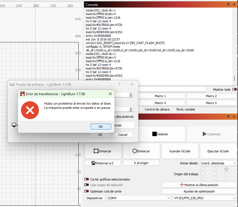Viewport: 238px width, 207px height.
Task: Click the red error X icon
Action: click(30, 110)
